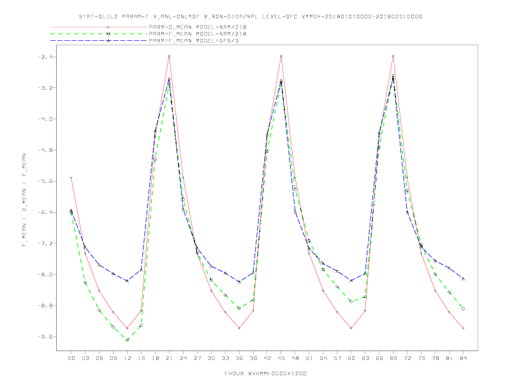Image resolution: width=505 pixels, height=390 pixels.
Task: Select legend entry PARM=F_MEAN MODEL=GFS/3
Action: tap(194, 41)
